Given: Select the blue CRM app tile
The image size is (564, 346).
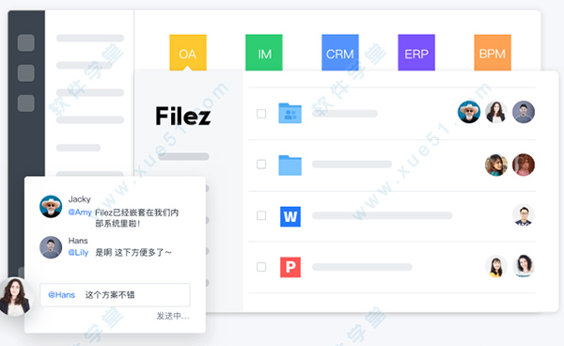Looking at the screenshot, I should pyautogui.click(x=340, y=53).
